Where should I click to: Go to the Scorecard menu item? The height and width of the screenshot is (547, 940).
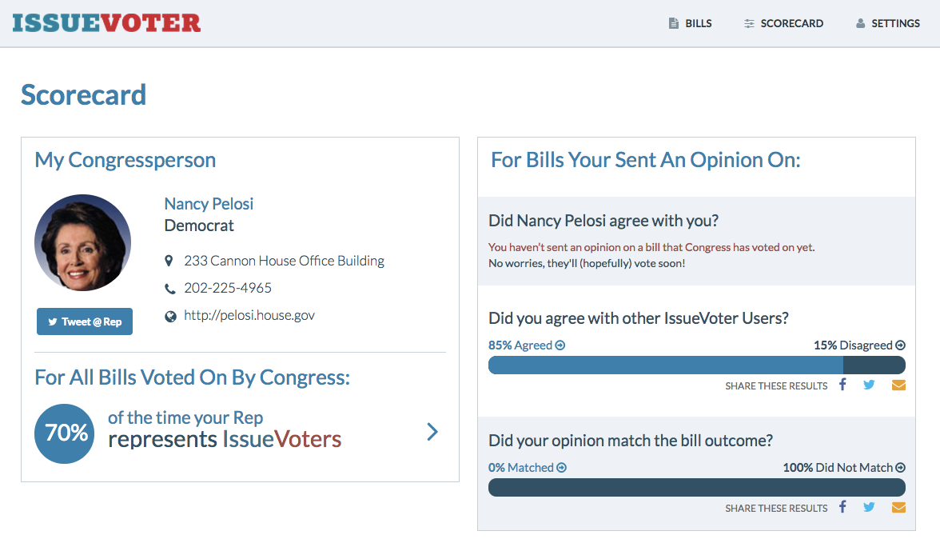(x=783, y=23)
